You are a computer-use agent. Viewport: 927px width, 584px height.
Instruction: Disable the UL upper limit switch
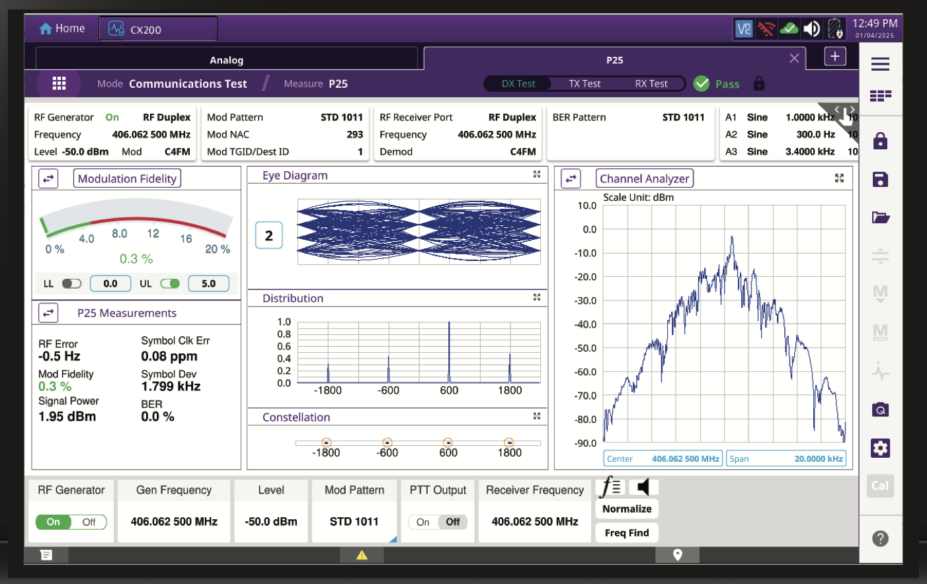pos(170,283)
